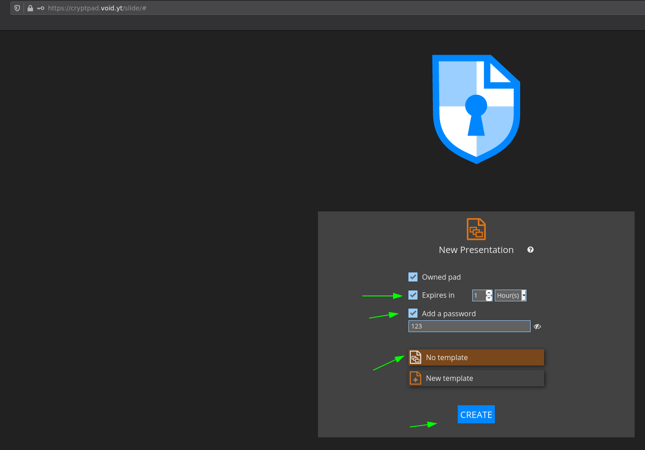Open the help question mark beside New Presentation
The height and width of the screenshot is (450, 645).
pyautogui.click(x=531, y=249)
